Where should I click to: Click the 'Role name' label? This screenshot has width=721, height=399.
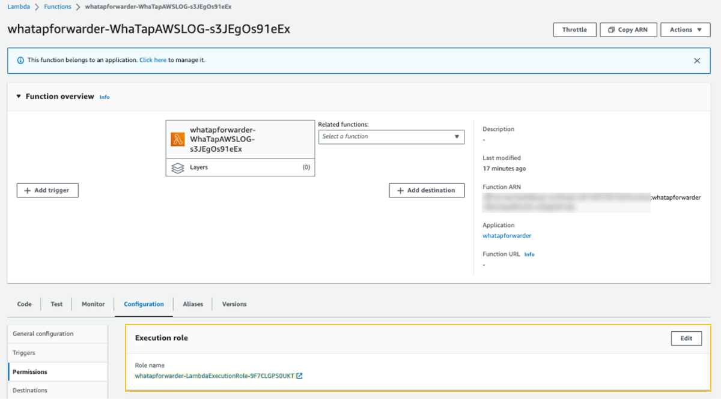click(x=150, y=365)
